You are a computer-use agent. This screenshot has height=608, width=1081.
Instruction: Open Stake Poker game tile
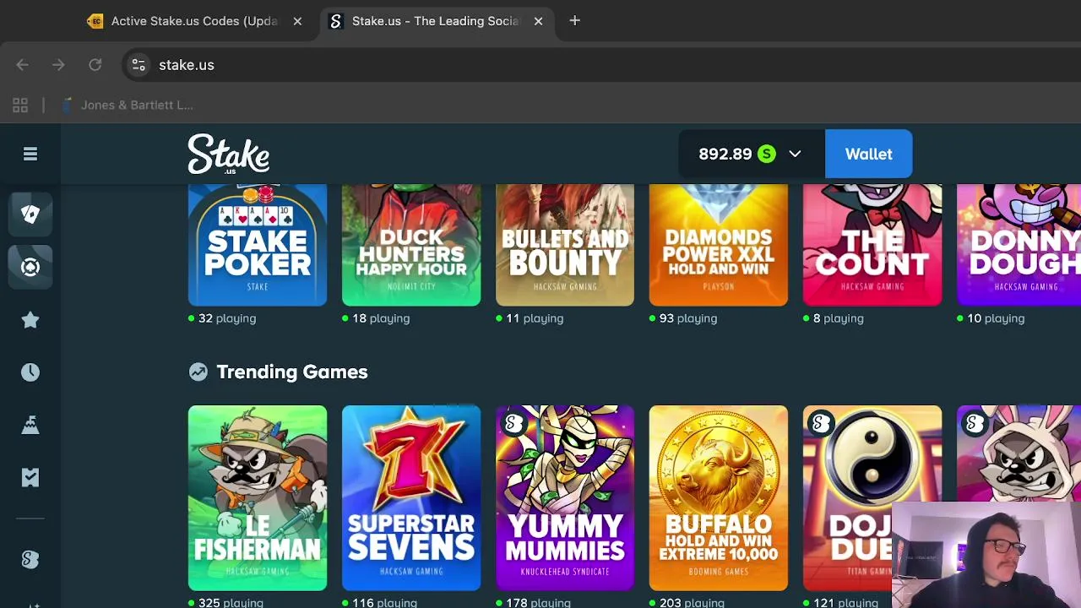pos(258,245)
